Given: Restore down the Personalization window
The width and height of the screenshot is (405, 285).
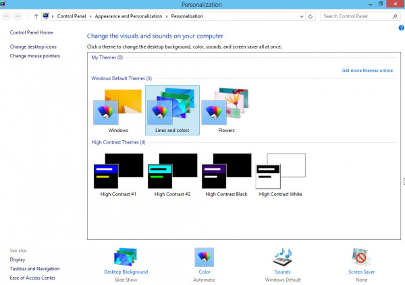Looking at the screenshot, I should (381, 4).
